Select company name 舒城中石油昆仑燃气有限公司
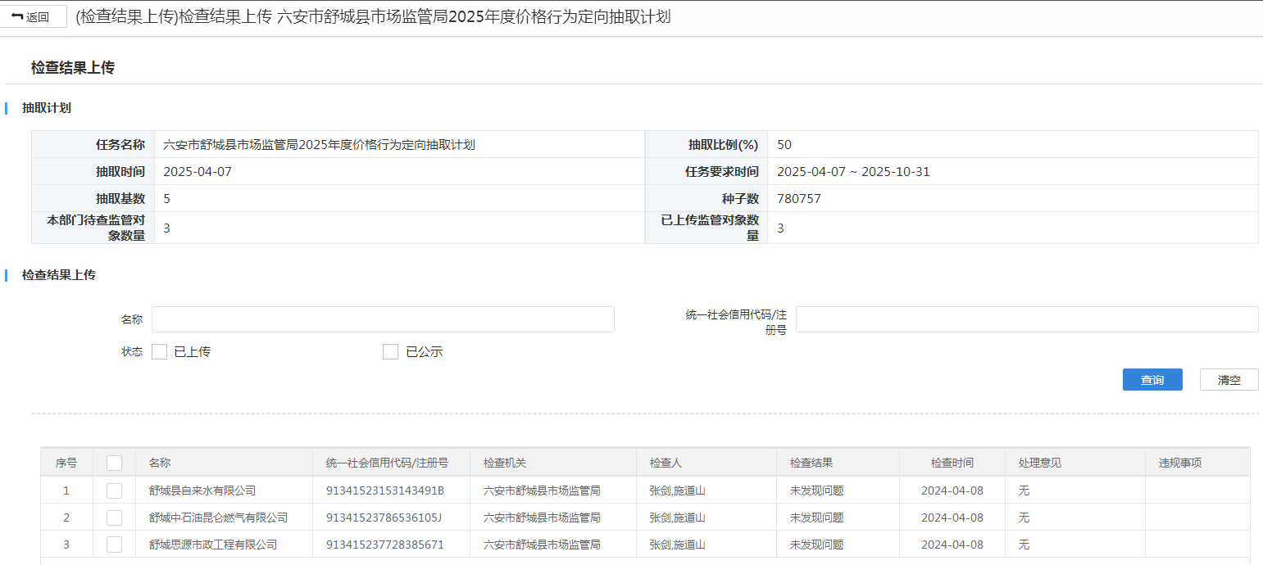 point(219,518)
